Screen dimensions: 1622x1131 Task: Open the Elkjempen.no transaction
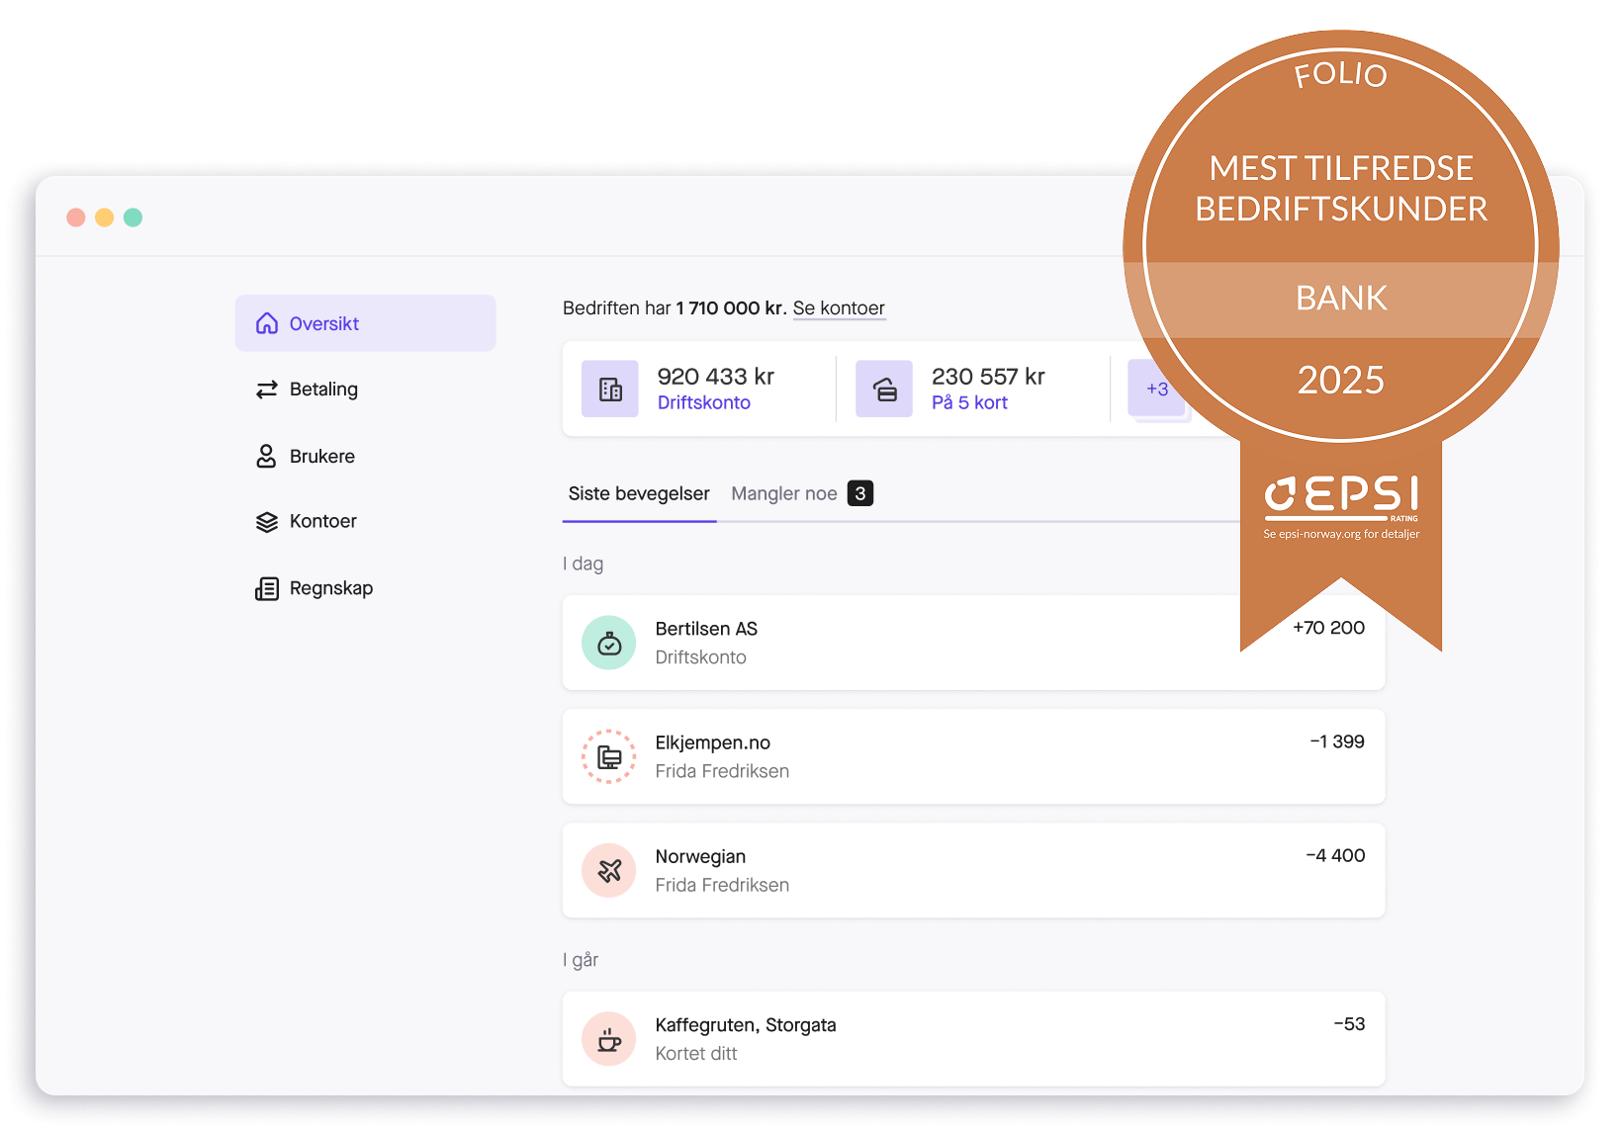pos(973,756)
